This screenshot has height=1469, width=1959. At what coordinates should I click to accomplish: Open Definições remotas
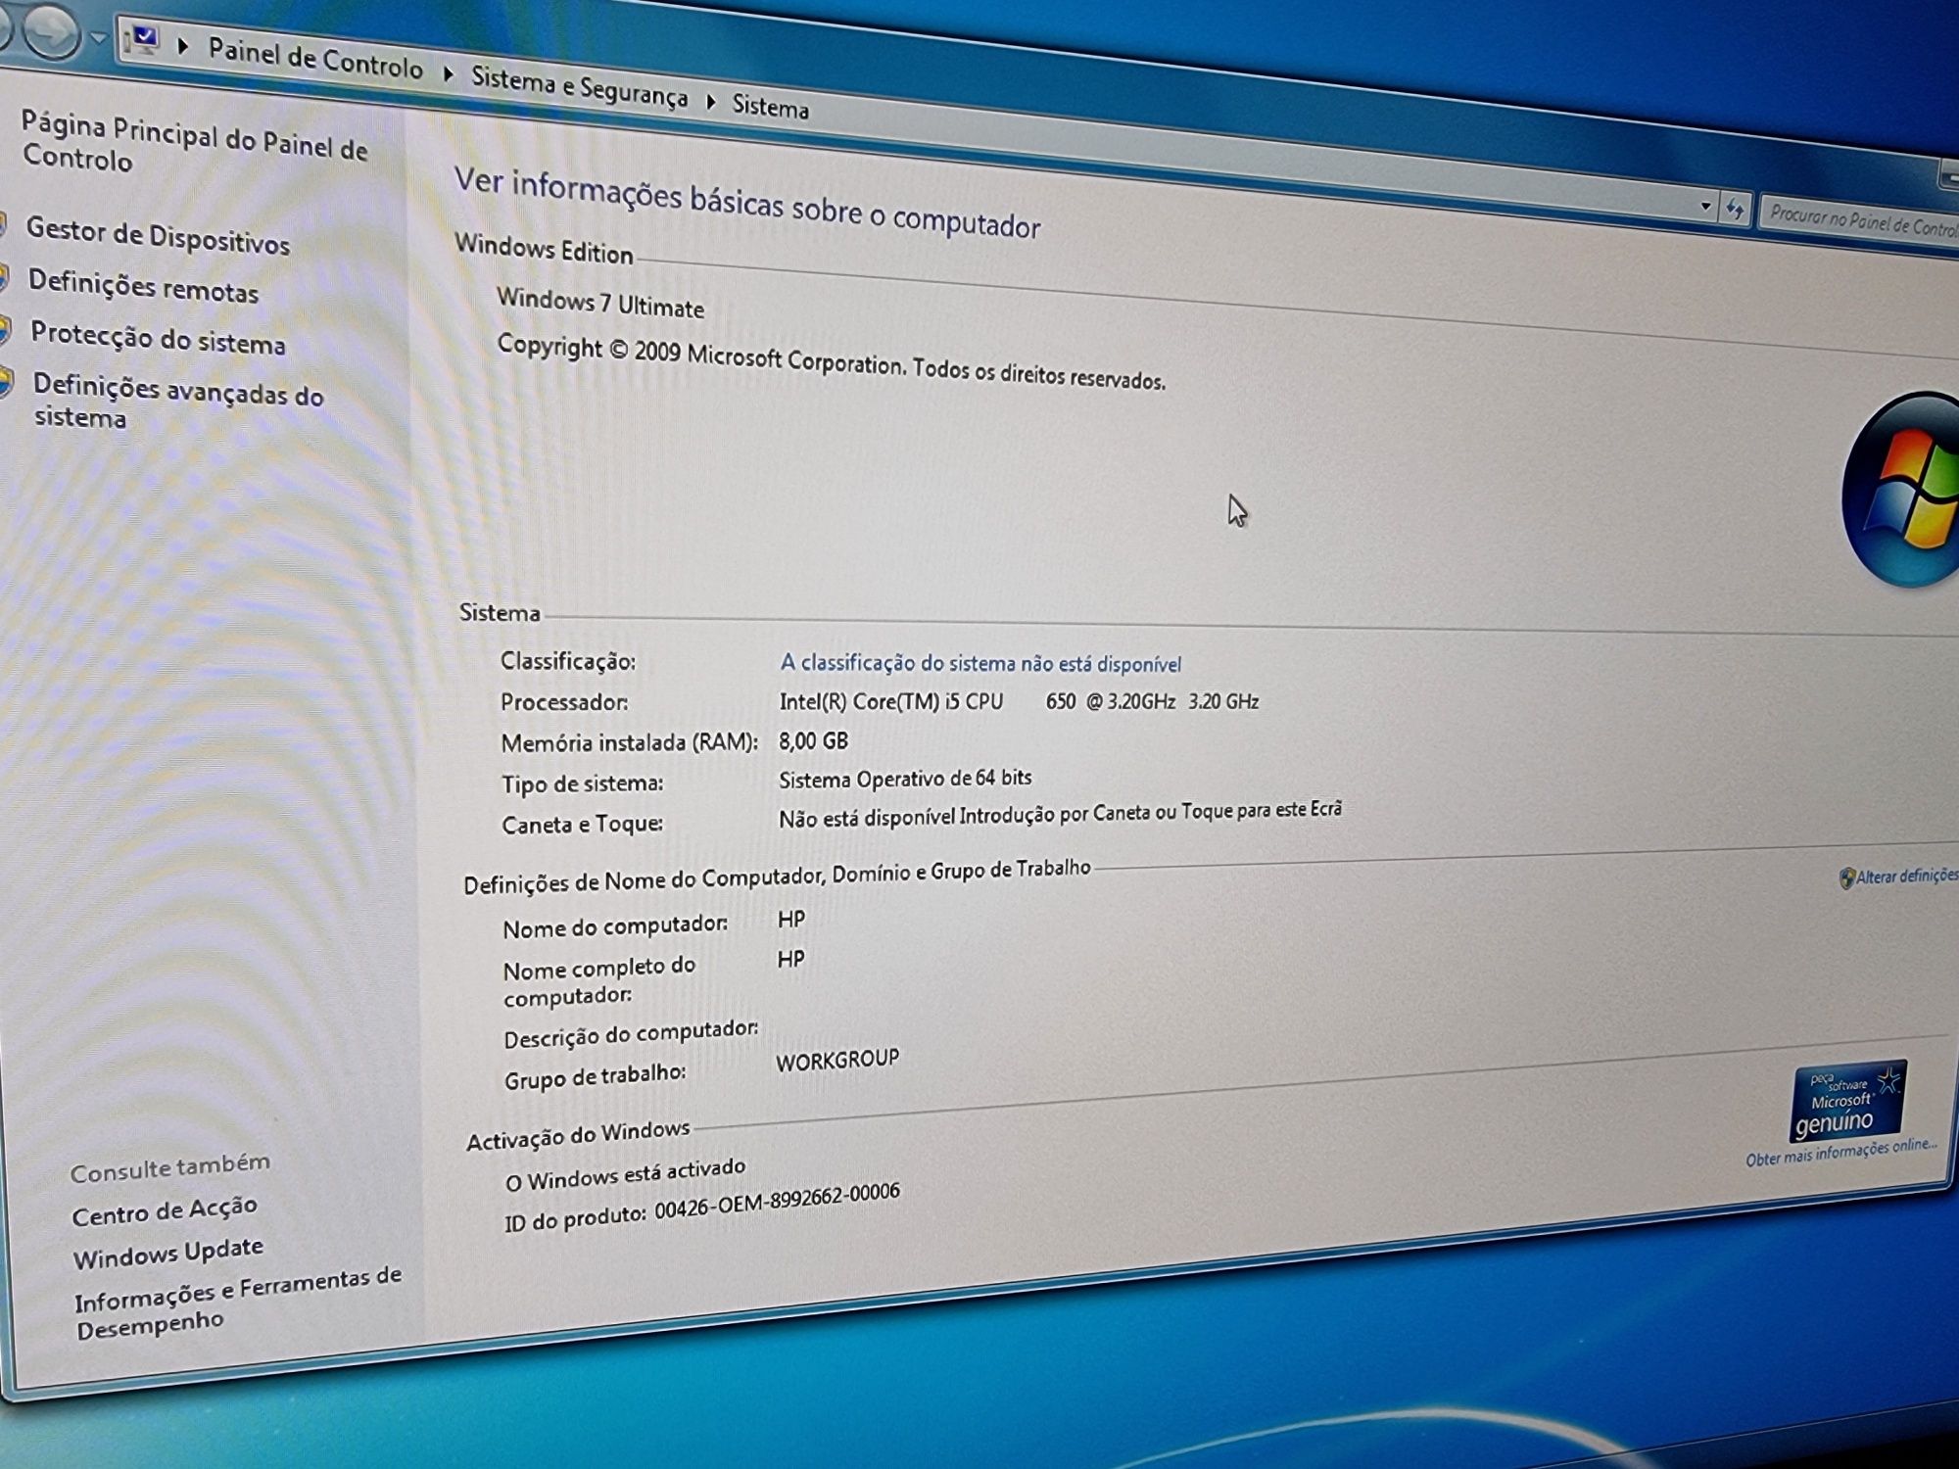(x=143, y=287)
